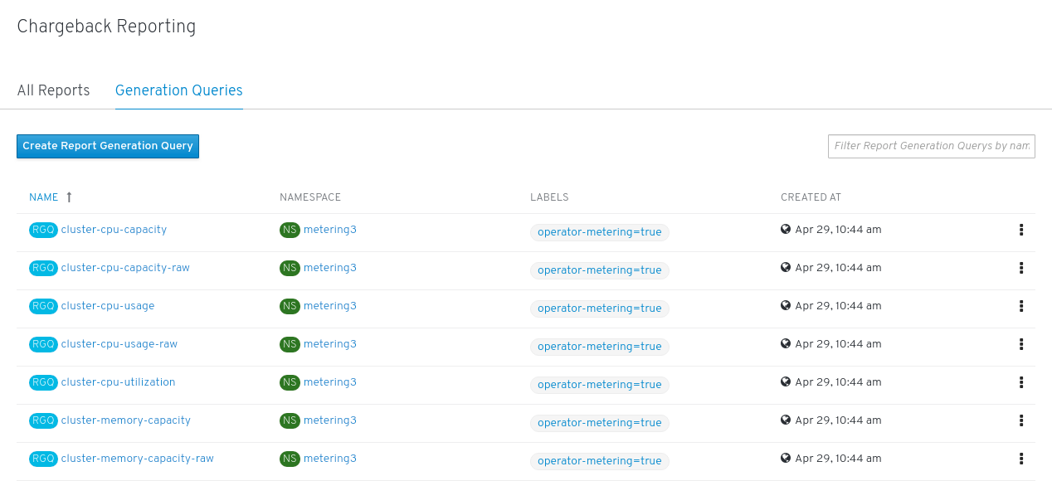
Task: Click RGQ badge beside cluster-memory-capacity
Action: point(43,420)
